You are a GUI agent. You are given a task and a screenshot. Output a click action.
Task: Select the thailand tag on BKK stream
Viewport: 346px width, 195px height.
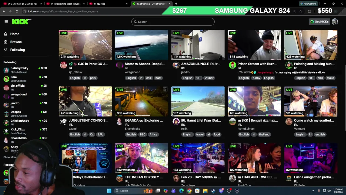tap(264, 135)
